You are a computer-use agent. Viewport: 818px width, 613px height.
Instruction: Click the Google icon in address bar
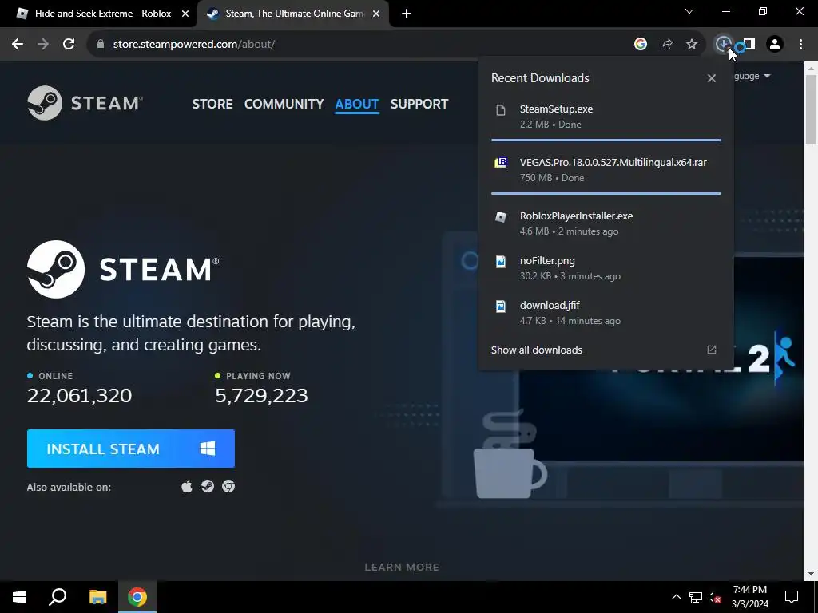pos(641,45)
